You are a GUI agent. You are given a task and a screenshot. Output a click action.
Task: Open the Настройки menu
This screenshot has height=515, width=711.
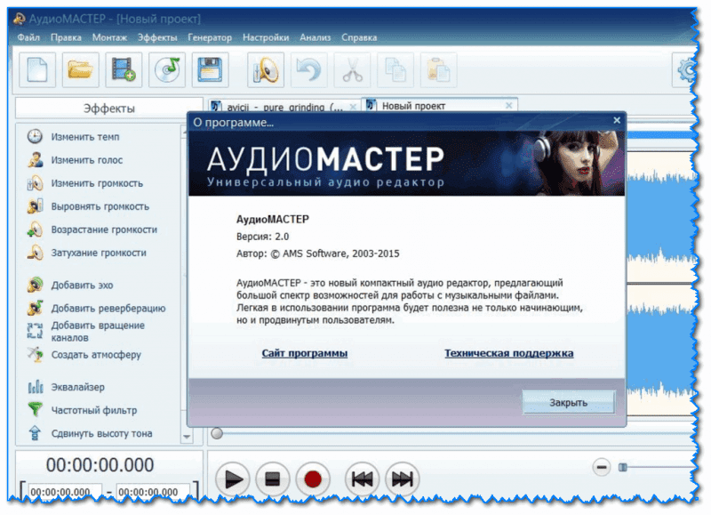tap(266, 37)
